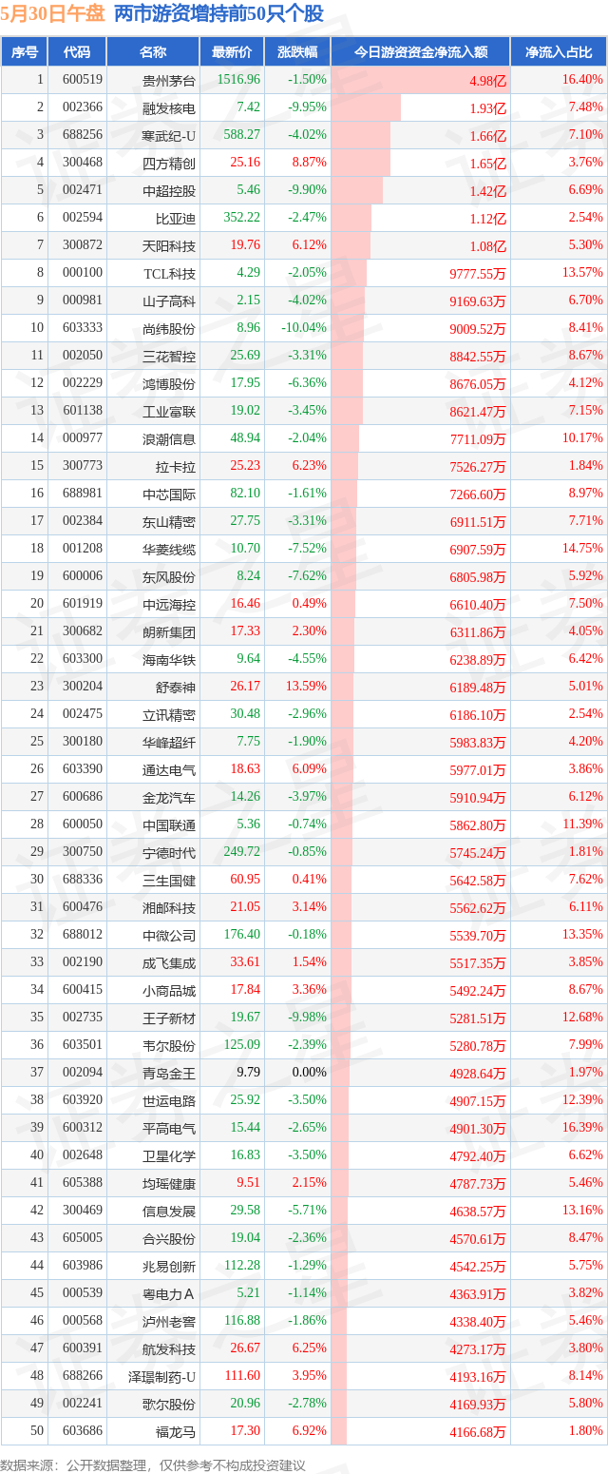Select the stock name 立讯精密
This screenshot has height=1474, width=608.
click(x=169, y=715)
